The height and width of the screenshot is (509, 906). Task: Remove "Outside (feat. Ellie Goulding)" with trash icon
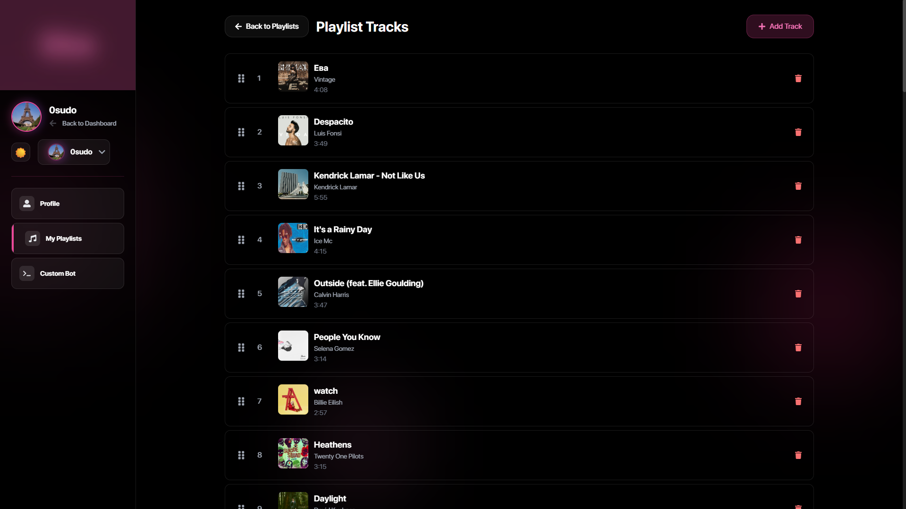point(798,294)
